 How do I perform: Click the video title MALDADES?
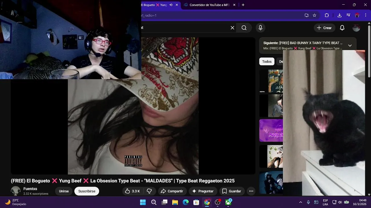(x=123, y=181)
